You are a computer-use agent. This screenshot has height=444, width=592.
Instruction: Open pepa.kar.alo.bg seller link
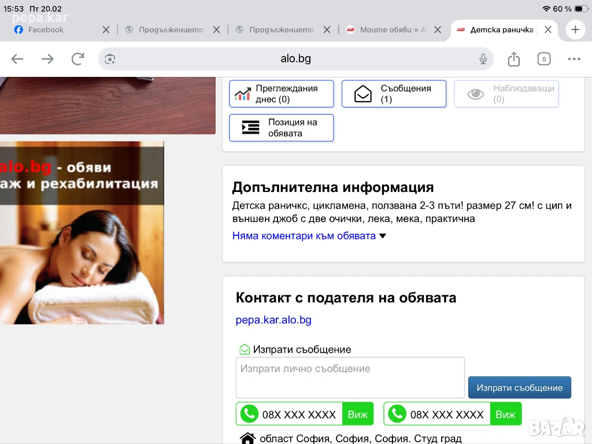coord(273,320)
